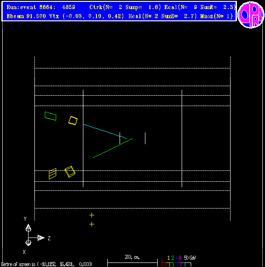Viewport: 265px width, 267px height.
Task: Click the X axis arrowhead
Action: coord(28,243)
